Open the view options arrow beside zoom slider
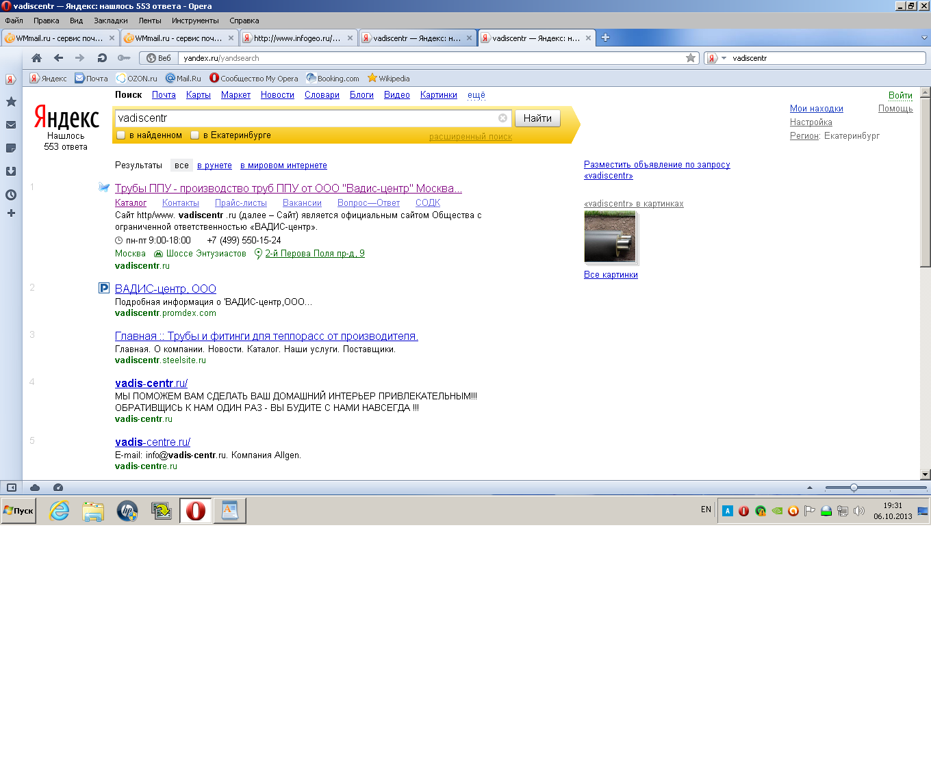 [810, 488]
